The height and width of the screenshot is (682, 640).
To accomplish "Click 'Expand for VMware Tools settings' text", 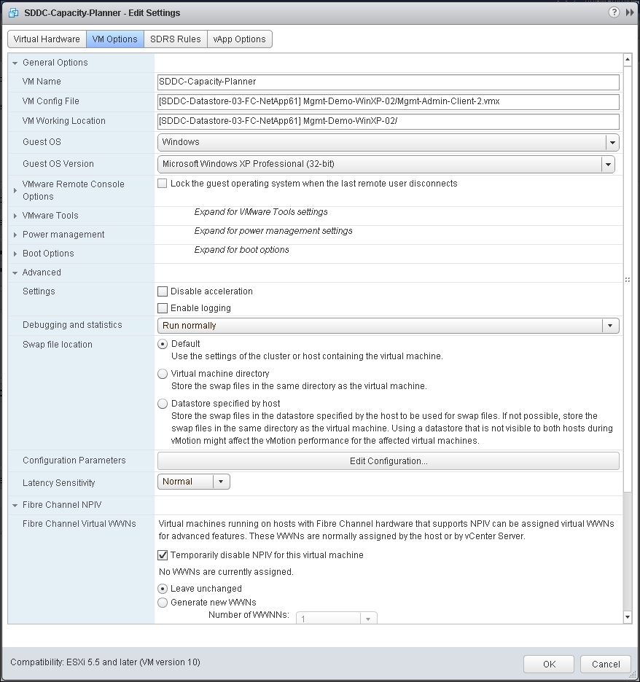I will point(261,212).
